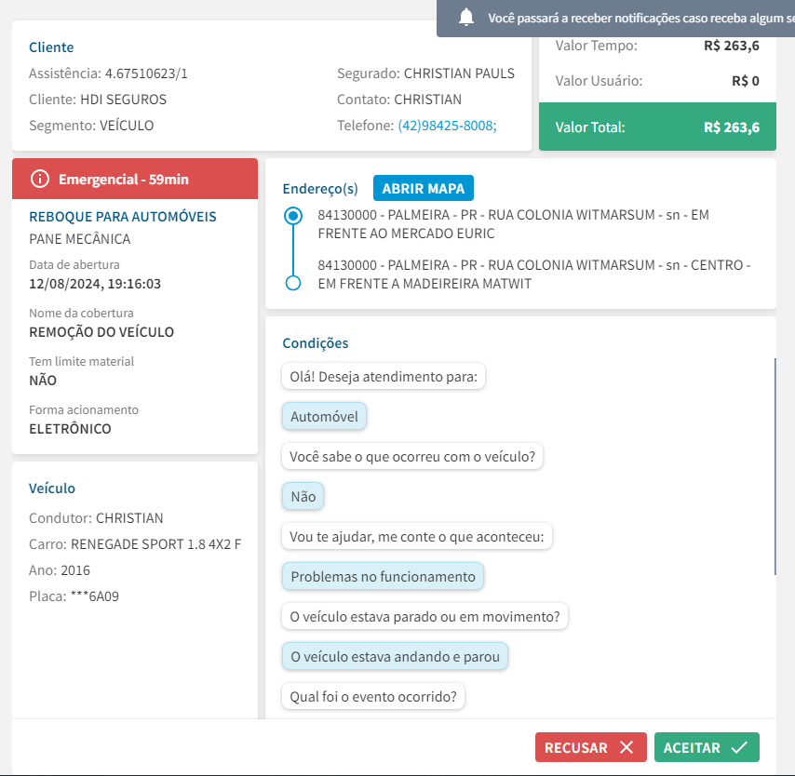Click the Reboque para Automóveis heading

click(123, 217)
